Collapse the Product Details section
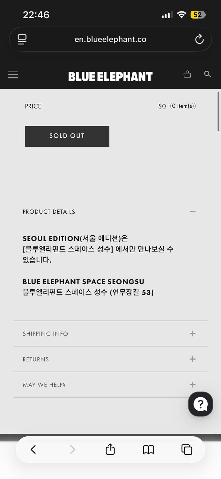 point(192,212)
